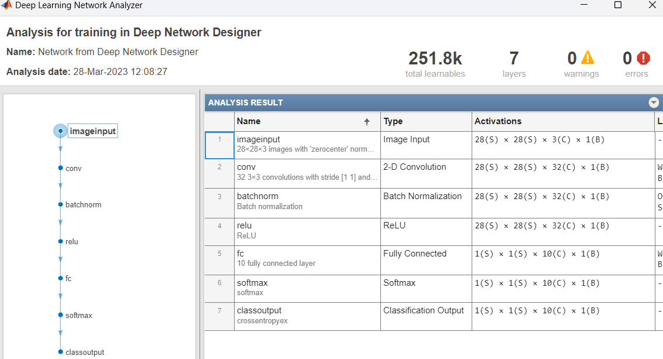Click the Classification Output type cell
Screen dimensions: 663x359
pyautogui.click(x=426, y=317)
